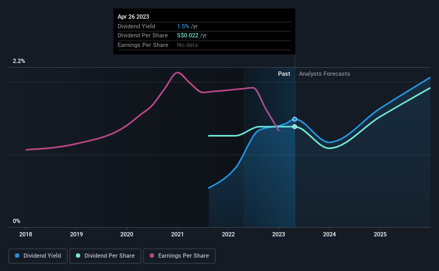Click the S$0.022 dividend per share value
The image size is (439, 271).
coord(188,36)
